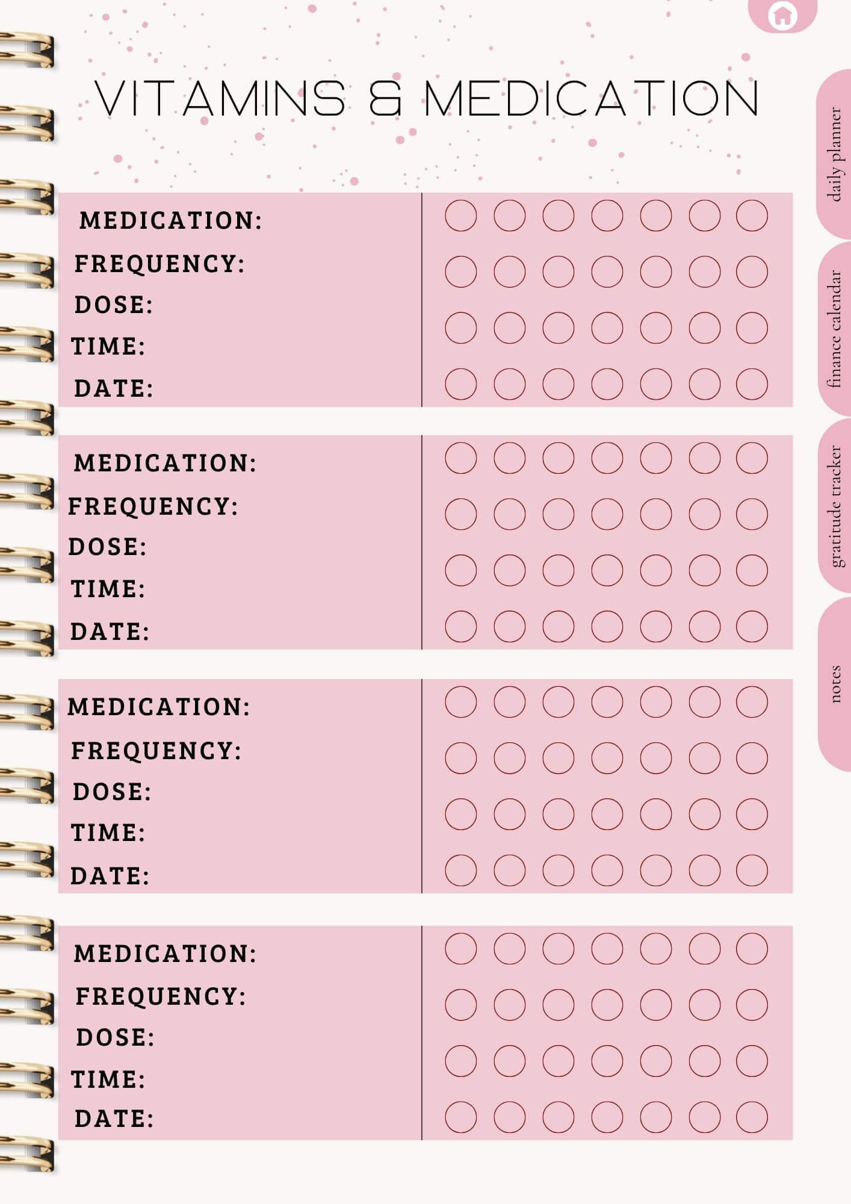Mark last circle in fourth medication block's bottom row
The height and width of the screenshot is (1204, 851).
click(752, 1117)
